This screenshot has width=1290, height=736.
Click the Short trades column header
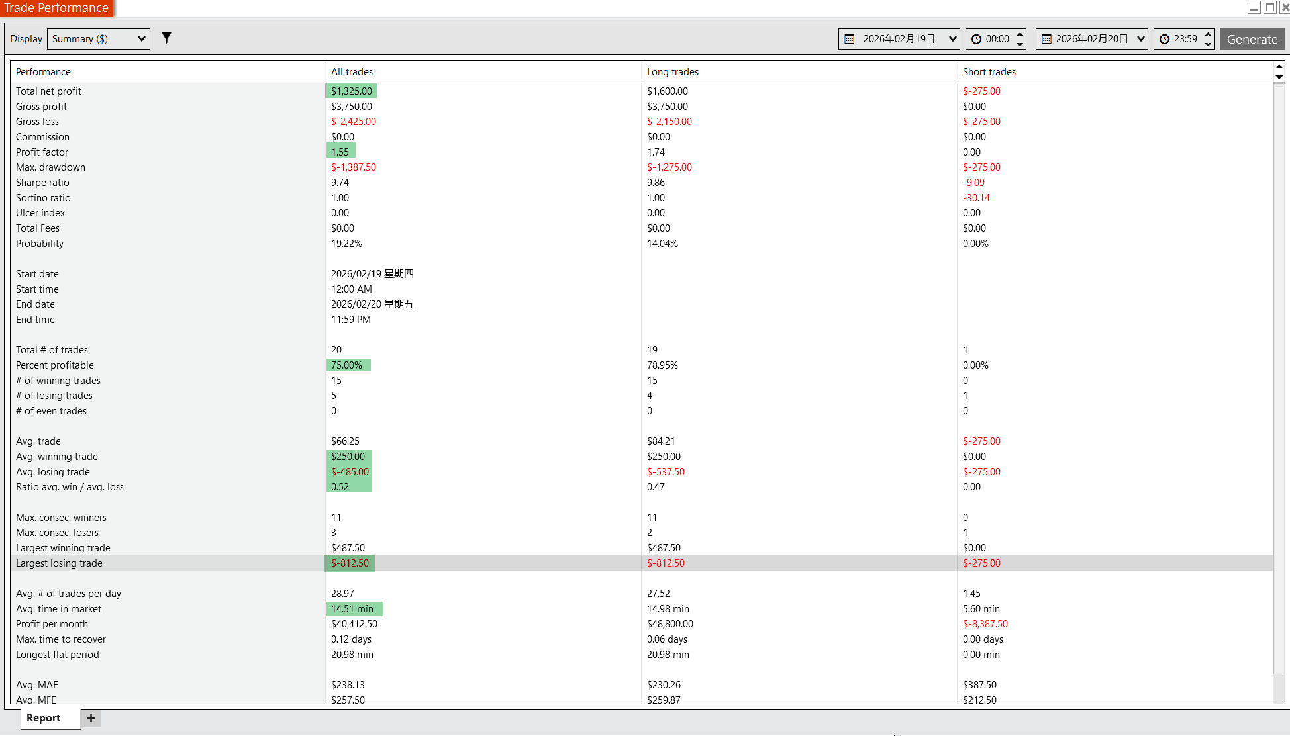click(989, 72)
